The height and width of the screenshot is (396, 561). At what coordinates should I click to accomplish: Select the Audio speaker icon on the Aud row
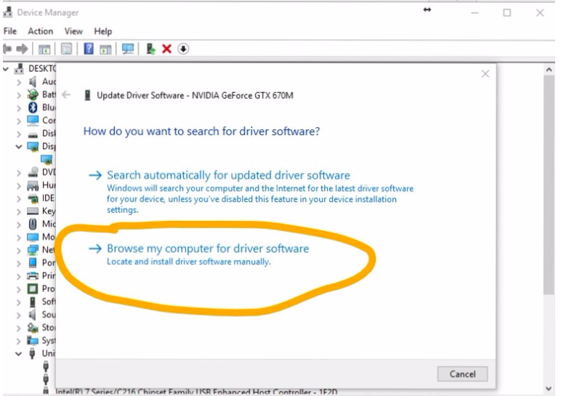(x=33, y=81)
